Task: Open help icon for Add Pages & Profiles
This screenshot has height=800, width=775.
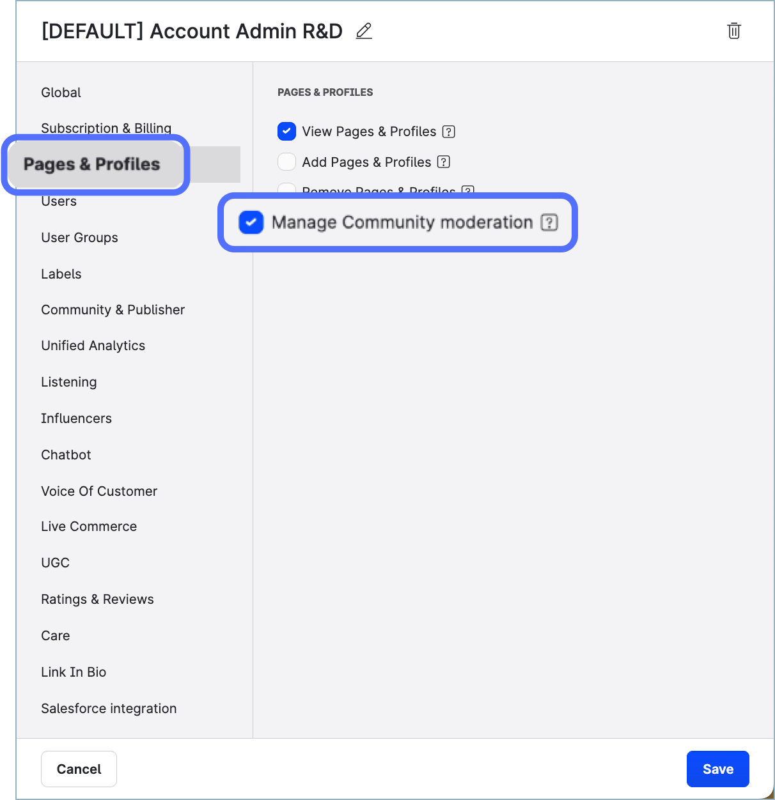Action: click(444, 162)
